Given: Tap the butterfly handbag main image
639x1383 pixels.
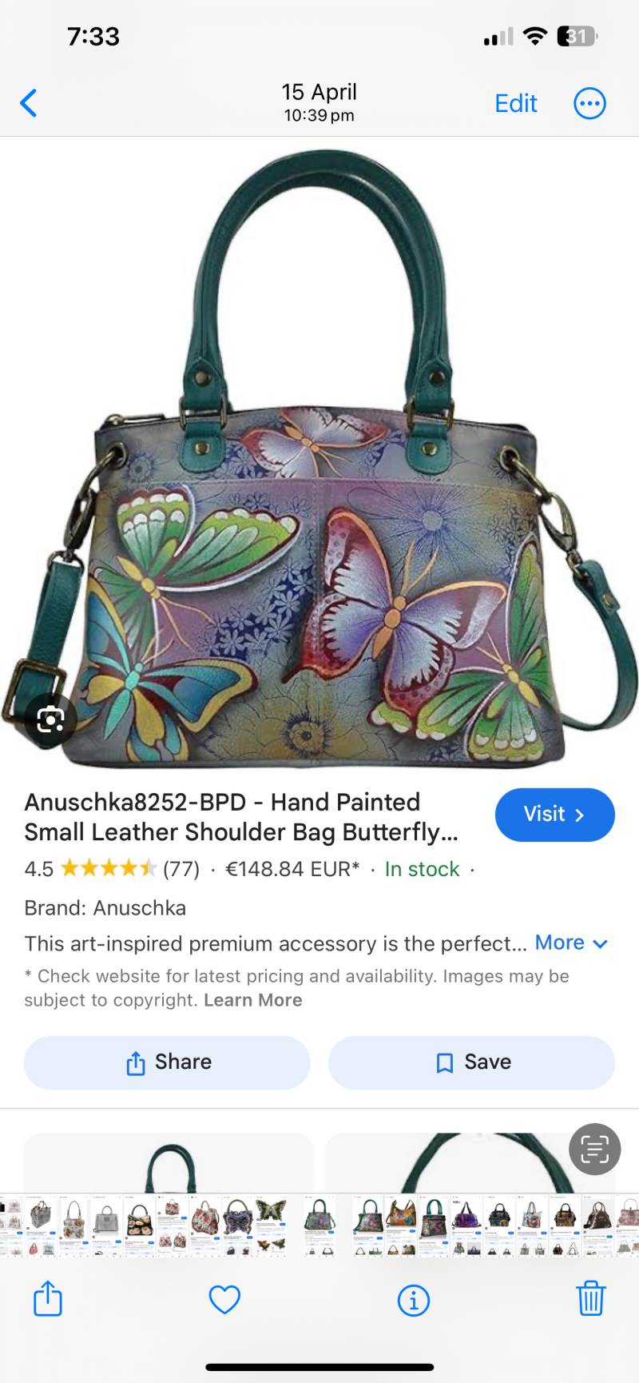Looking at the screenshot, I should pos(319,460).
